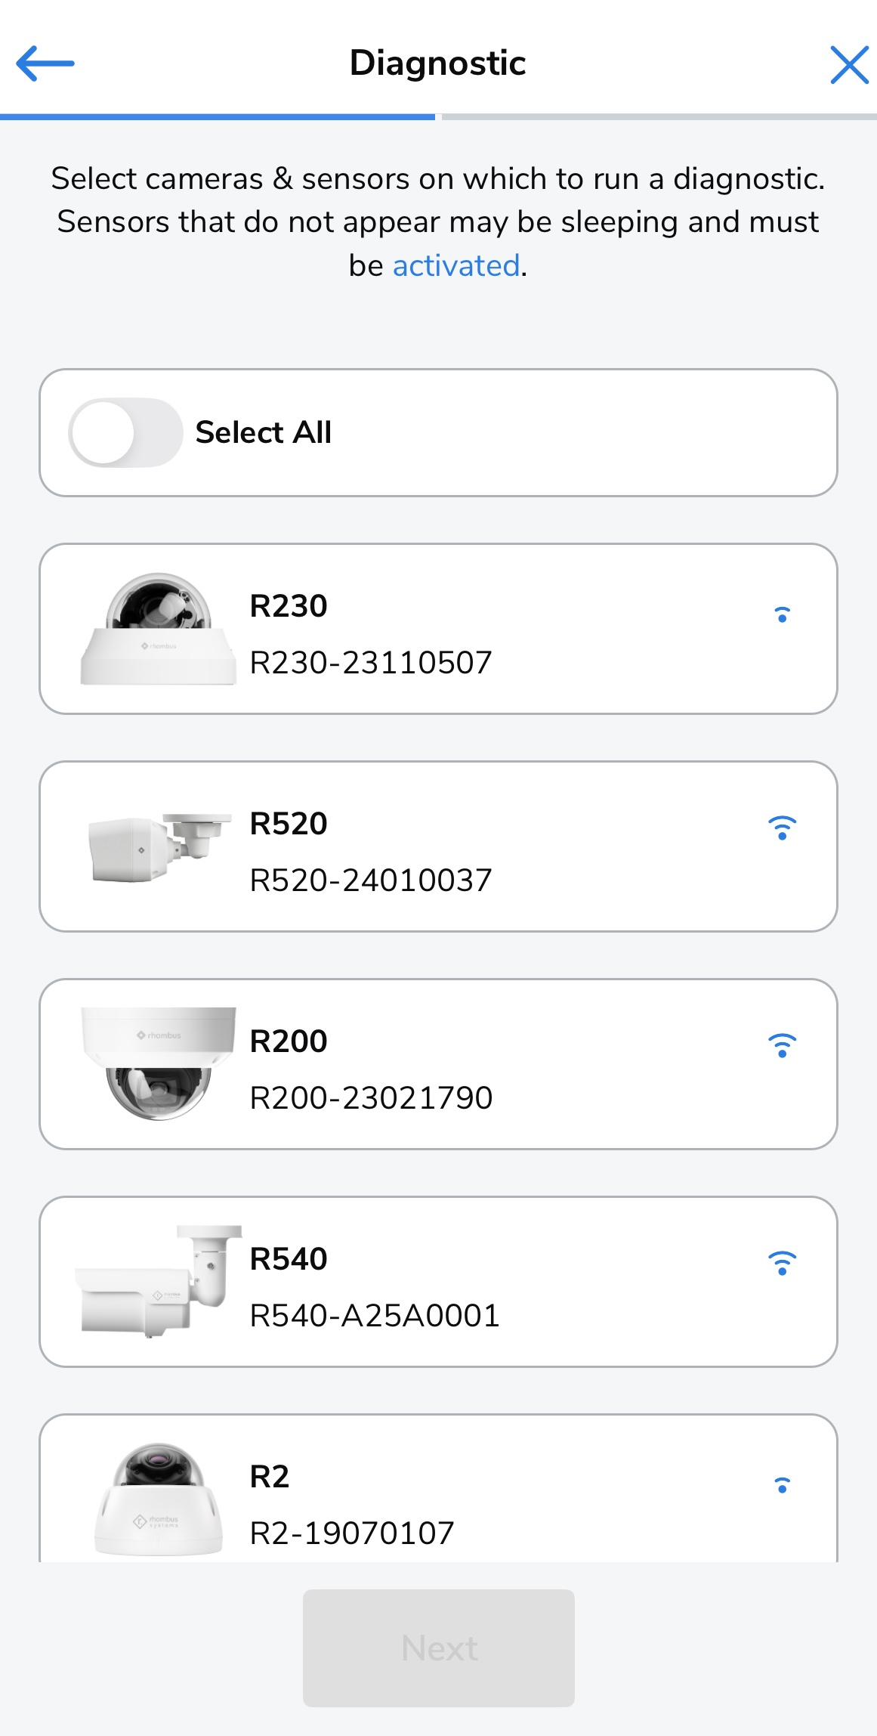Tap the R230 signal strength icon
This screenshot has height=1736, width=877.
click(783, 614)
